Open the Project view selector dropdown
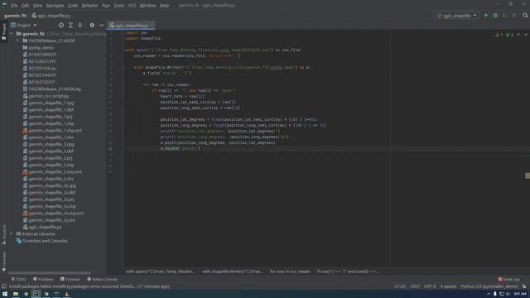The image size is (530, 298). [24, 26]
